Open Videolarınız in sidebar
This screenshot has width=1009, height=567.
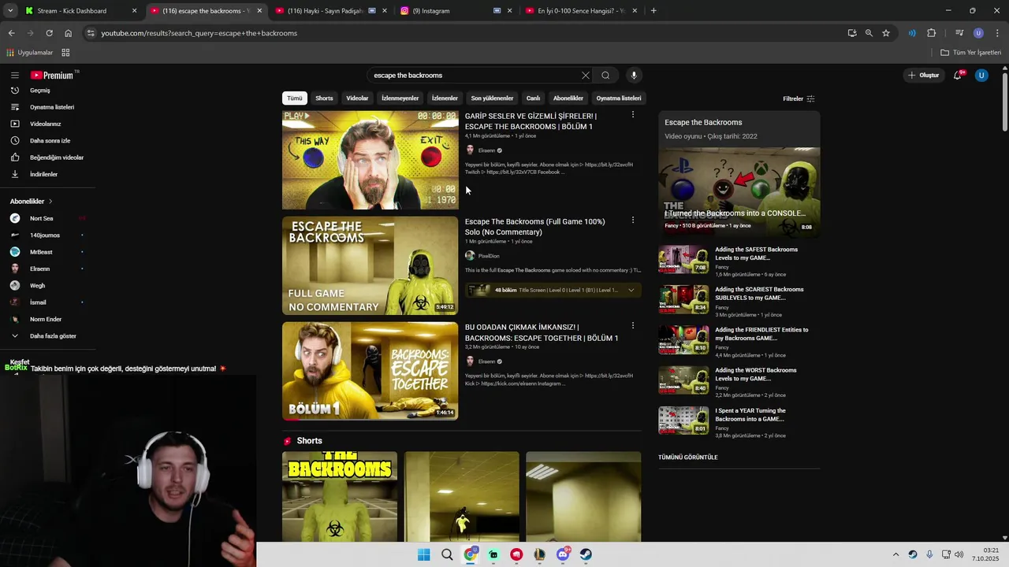click(47, 124)
